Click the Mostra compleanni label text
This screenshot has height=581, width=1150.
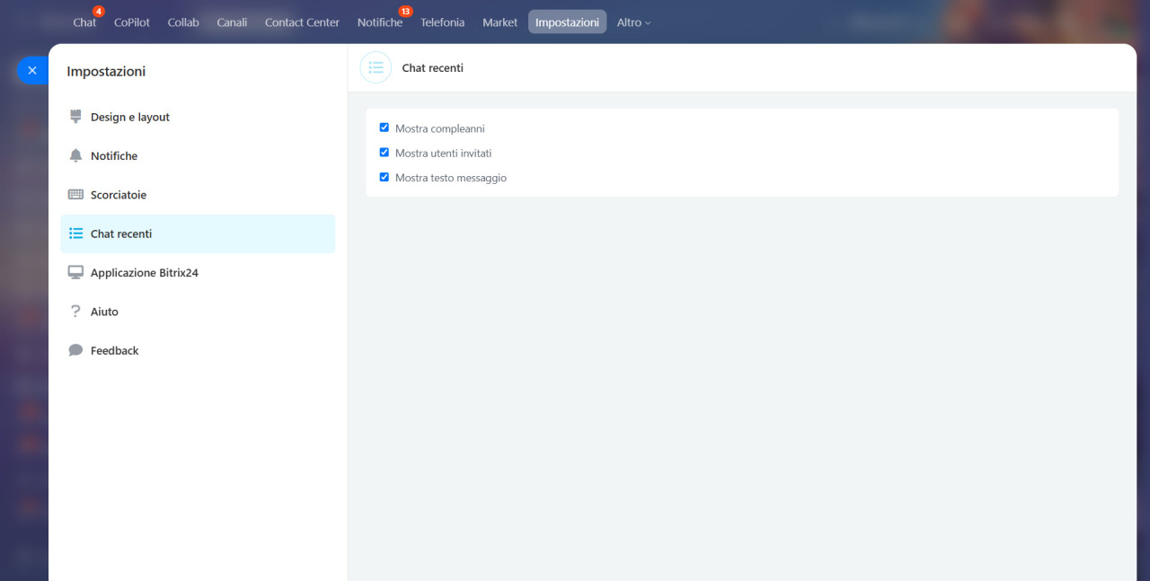[439, 128]
